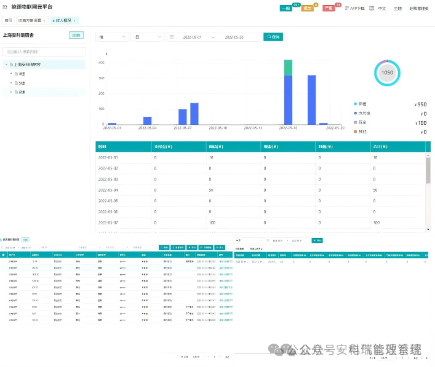Tick the select-all checkbox in bottom-left records table
Image resolution: width=435 pixels, height=367 pixels.
3,255
